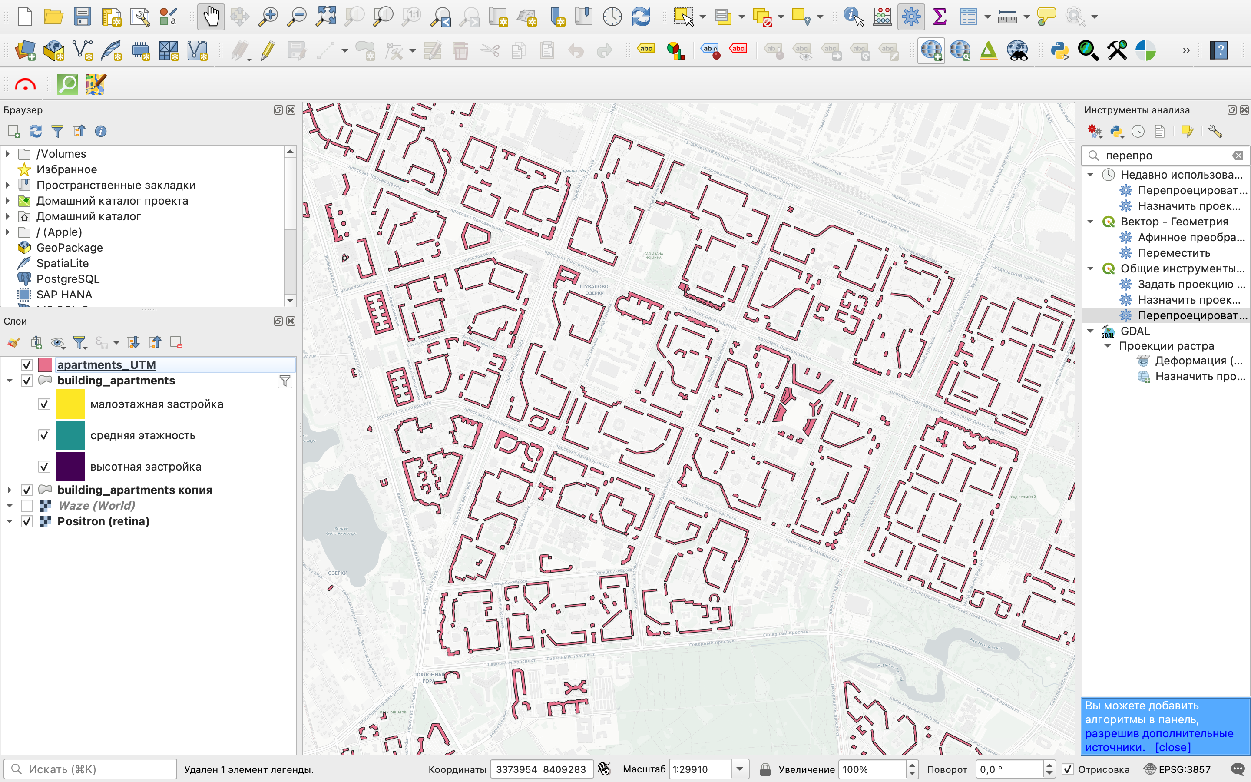Click the yellow малоэтажная застройка swatch
Viewport: 1251px width, 782px height.
coord(70,404)
